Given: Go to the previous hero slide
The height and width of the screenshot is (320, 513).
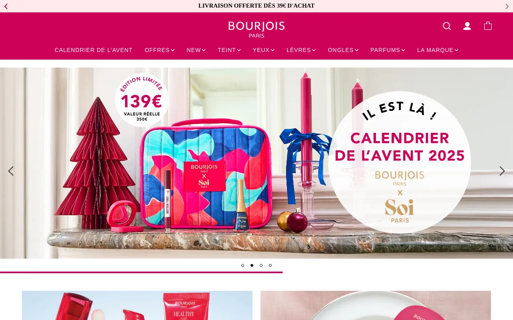Looking at the screenshot, I should [x=11, y=171].
